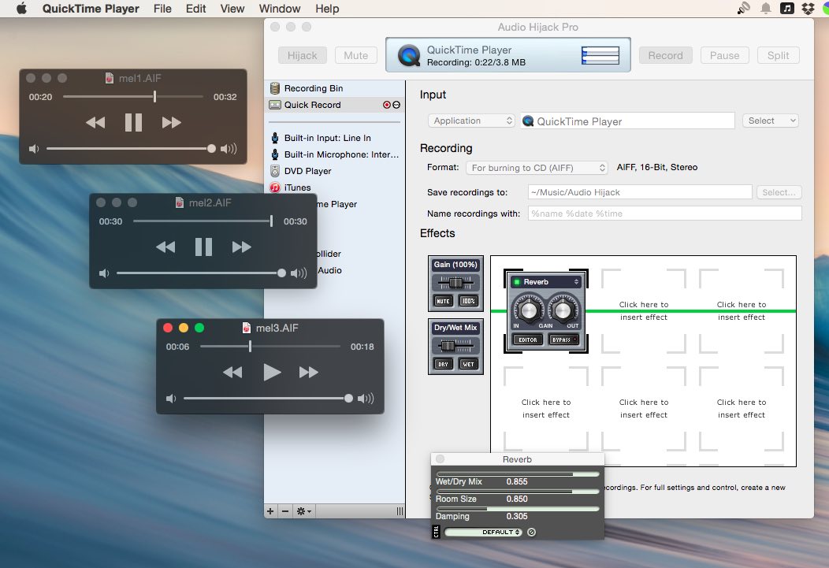
Task: Click the Wet/Dry Mix slider in Reverb editor
Action: (518, 474)
